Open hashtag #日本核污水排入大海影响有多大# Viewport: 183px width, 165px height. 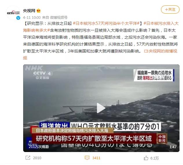(101, 27)
